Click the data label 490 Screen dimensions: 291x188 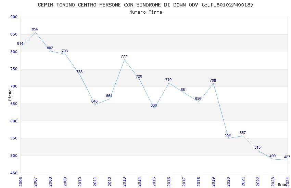[273, 156]
